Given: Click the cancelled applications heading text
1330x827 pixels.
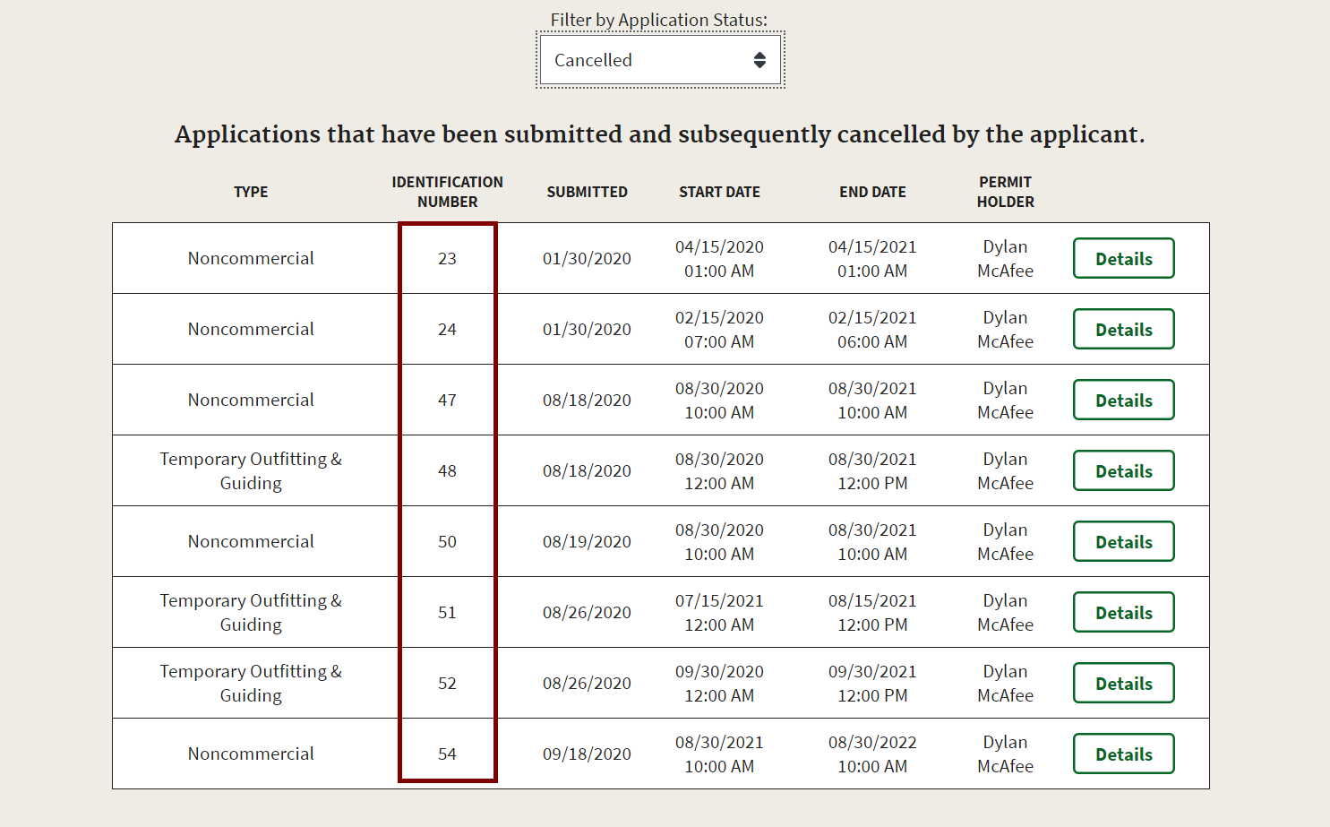Looking at the screenshot, I should point(660,134).
